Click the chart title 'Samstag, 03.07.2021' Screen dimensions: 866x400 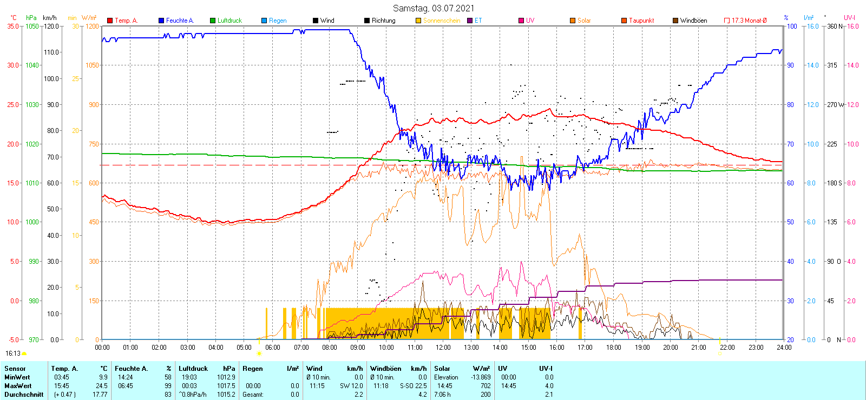(x=434, y=8)
